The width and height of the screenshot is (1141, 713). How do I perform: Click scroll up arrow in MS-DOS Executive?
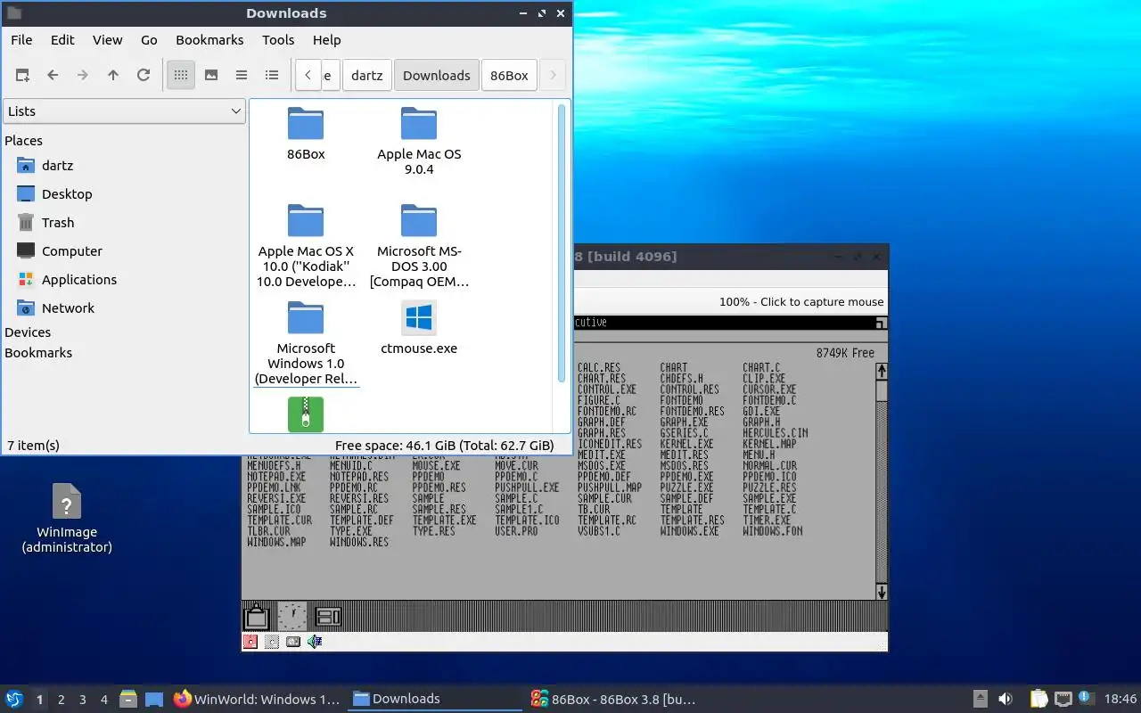882,371
